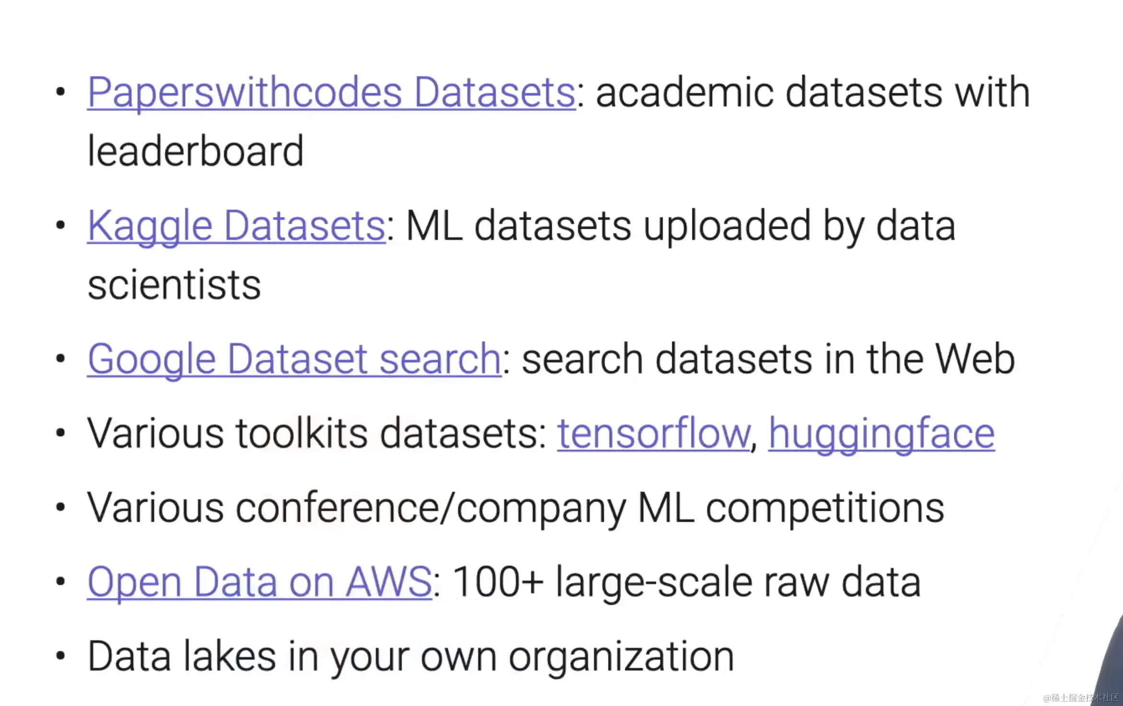Click the 100+ large-scale raw data text
Viewport: 1123px width, 706px height.
[x=687, y=582]
